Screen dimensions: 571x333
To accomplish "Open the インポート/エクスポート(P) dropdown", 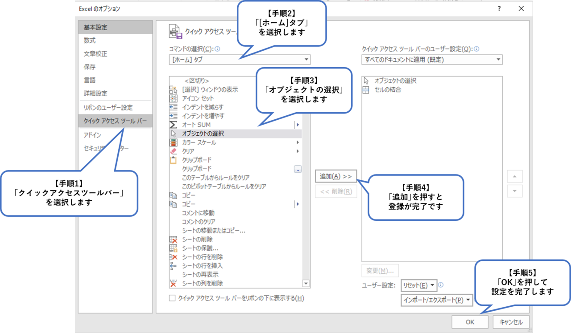I will pos(437,300).
